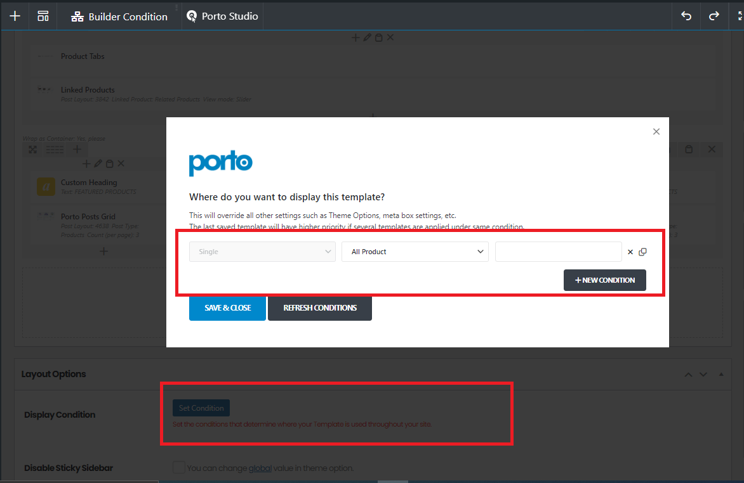Move Layout Options panel down arrow
The height and width of the screenshot is (483, 744).
[x=703, y=375]
